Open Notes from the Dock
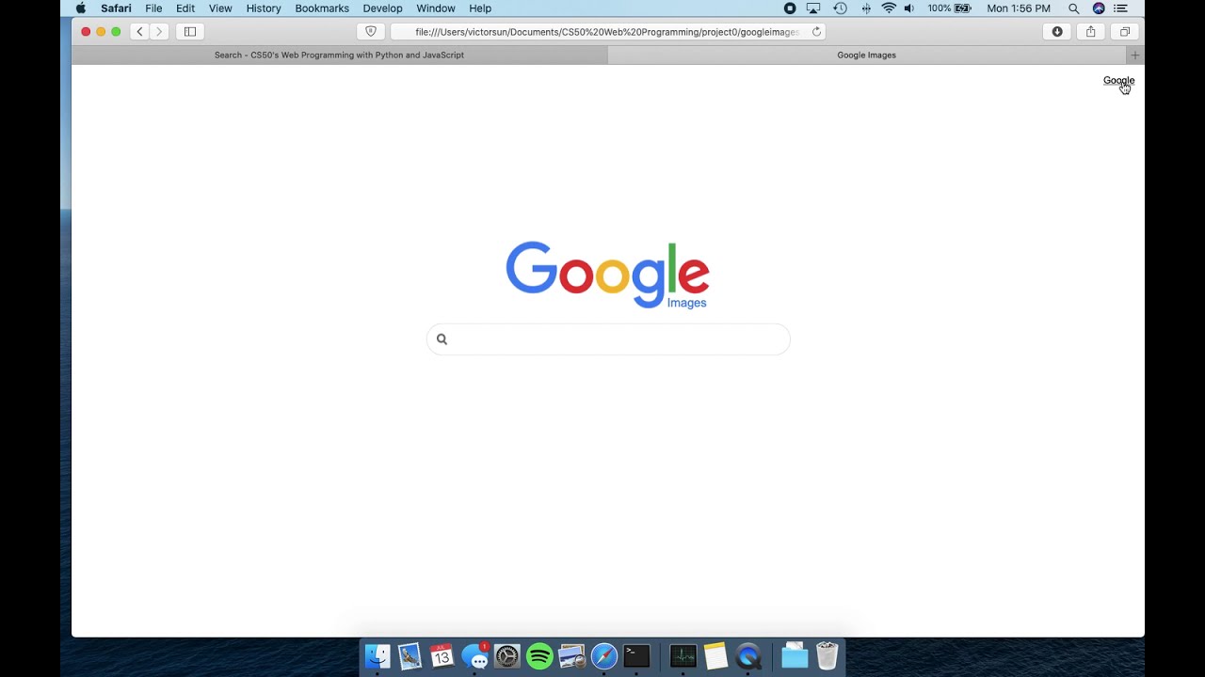The width and height of the screenshot is (1205, 677). coord(715,655)
